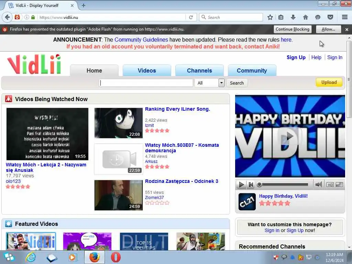
Task: Open the 22:08 anime video thumbnail
Action: coord(119,123)
